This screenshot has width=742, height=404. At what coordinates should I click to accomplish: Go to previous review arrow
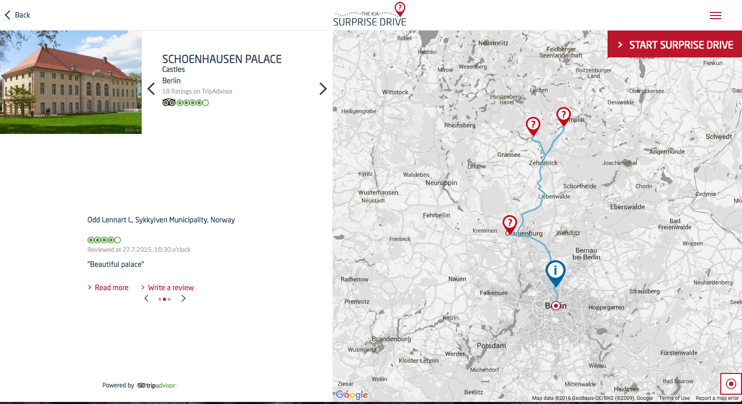(146, 298)
